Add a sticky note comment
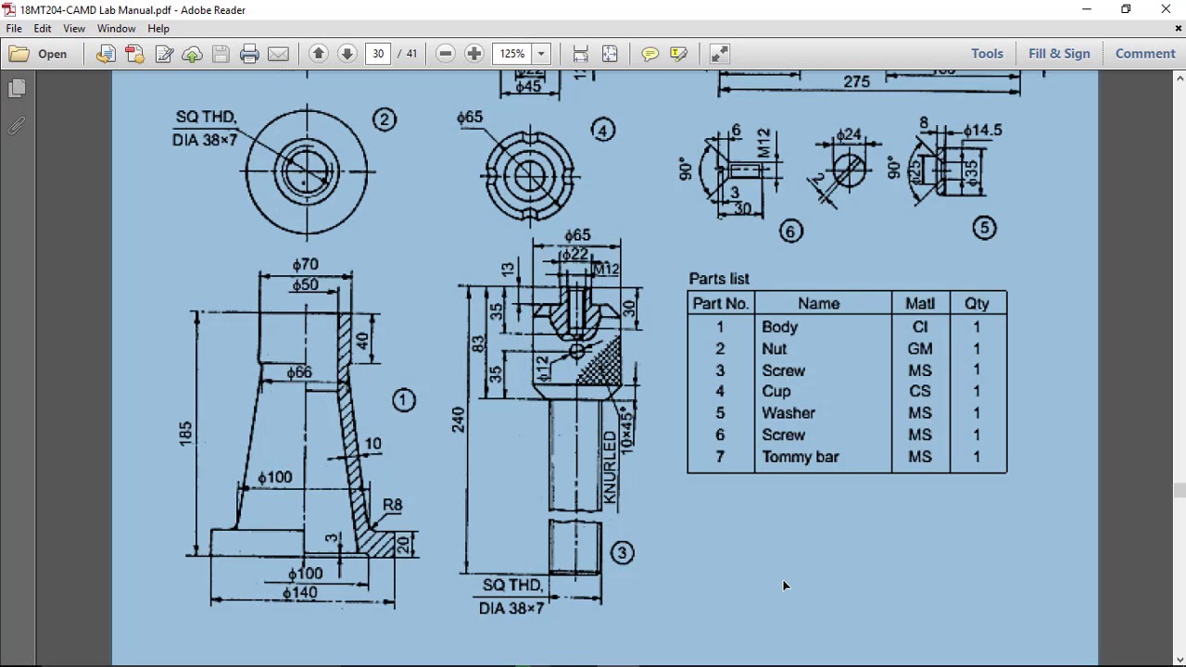The height and width of the screenshot is (667, 1186). point(650,54)
